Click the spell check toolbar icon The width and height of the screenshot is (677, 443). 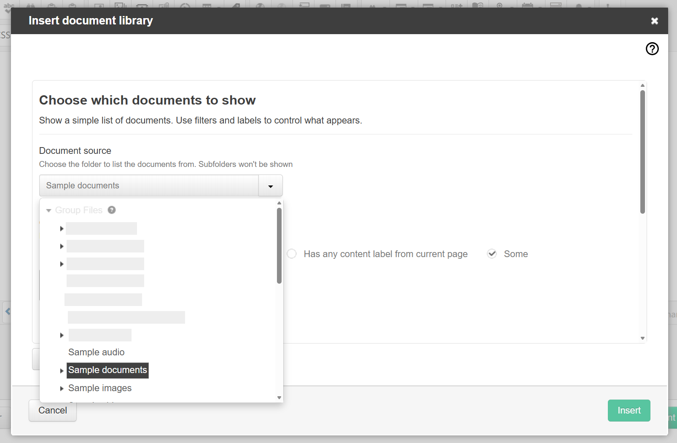[9, 6]
